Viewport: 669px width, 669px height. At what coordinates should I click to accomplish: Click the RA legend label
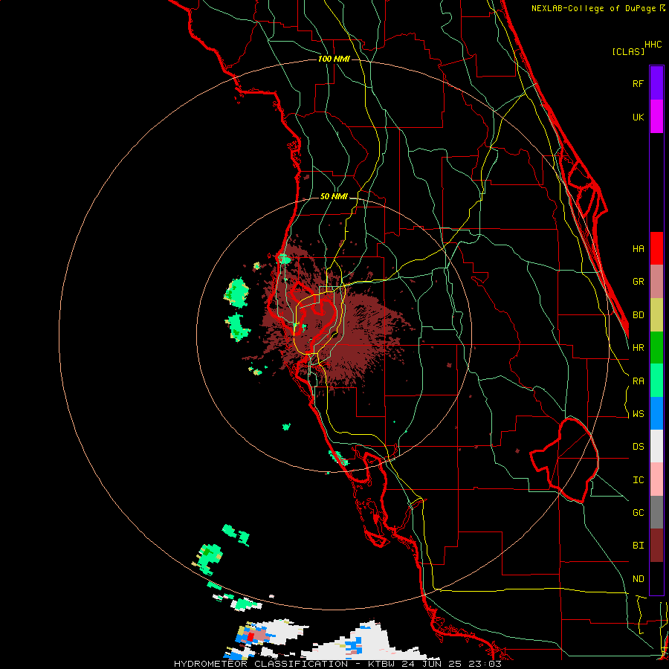pos(639,381)
